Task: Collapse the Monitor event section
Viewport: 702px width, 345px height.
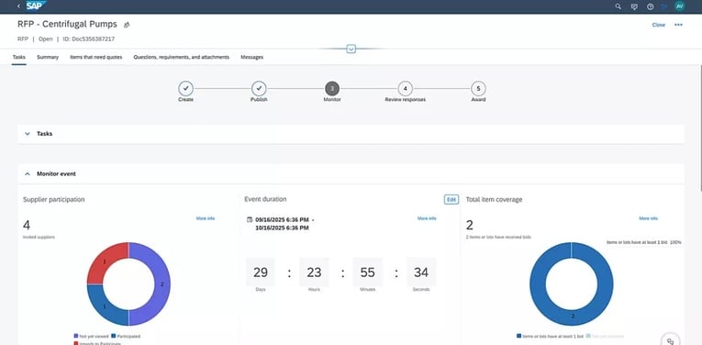Action: 28,173
